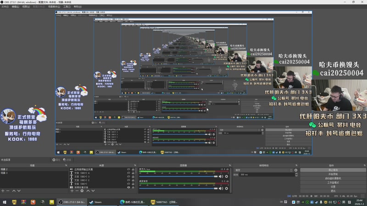Open yellow notes icon in taskbar
The height and width of the screenshot is (206, 367).
point(52,202)
